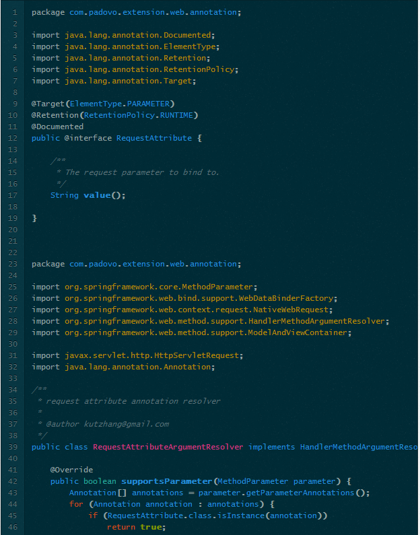This screenshot has width=420, height=535.
Task: Click import java.lang.annotation.Target line
Action: coord(114,81)
